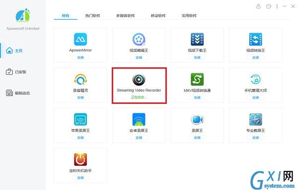Switch to the 热门软件 tab
298x190 pixels.
click(92, 15)
